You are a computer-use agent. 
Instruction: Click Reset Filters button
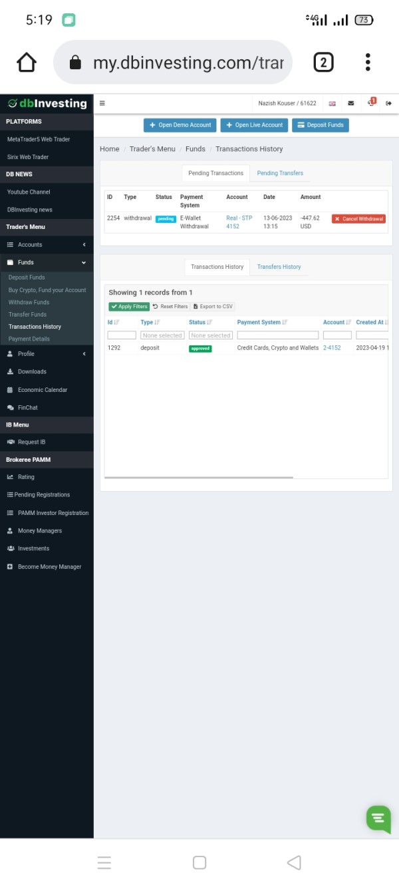tap(170, 307)
